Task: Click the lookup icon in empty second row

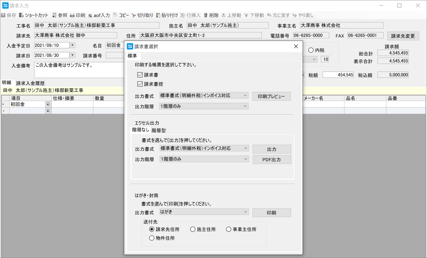Action: click(48, 111)
